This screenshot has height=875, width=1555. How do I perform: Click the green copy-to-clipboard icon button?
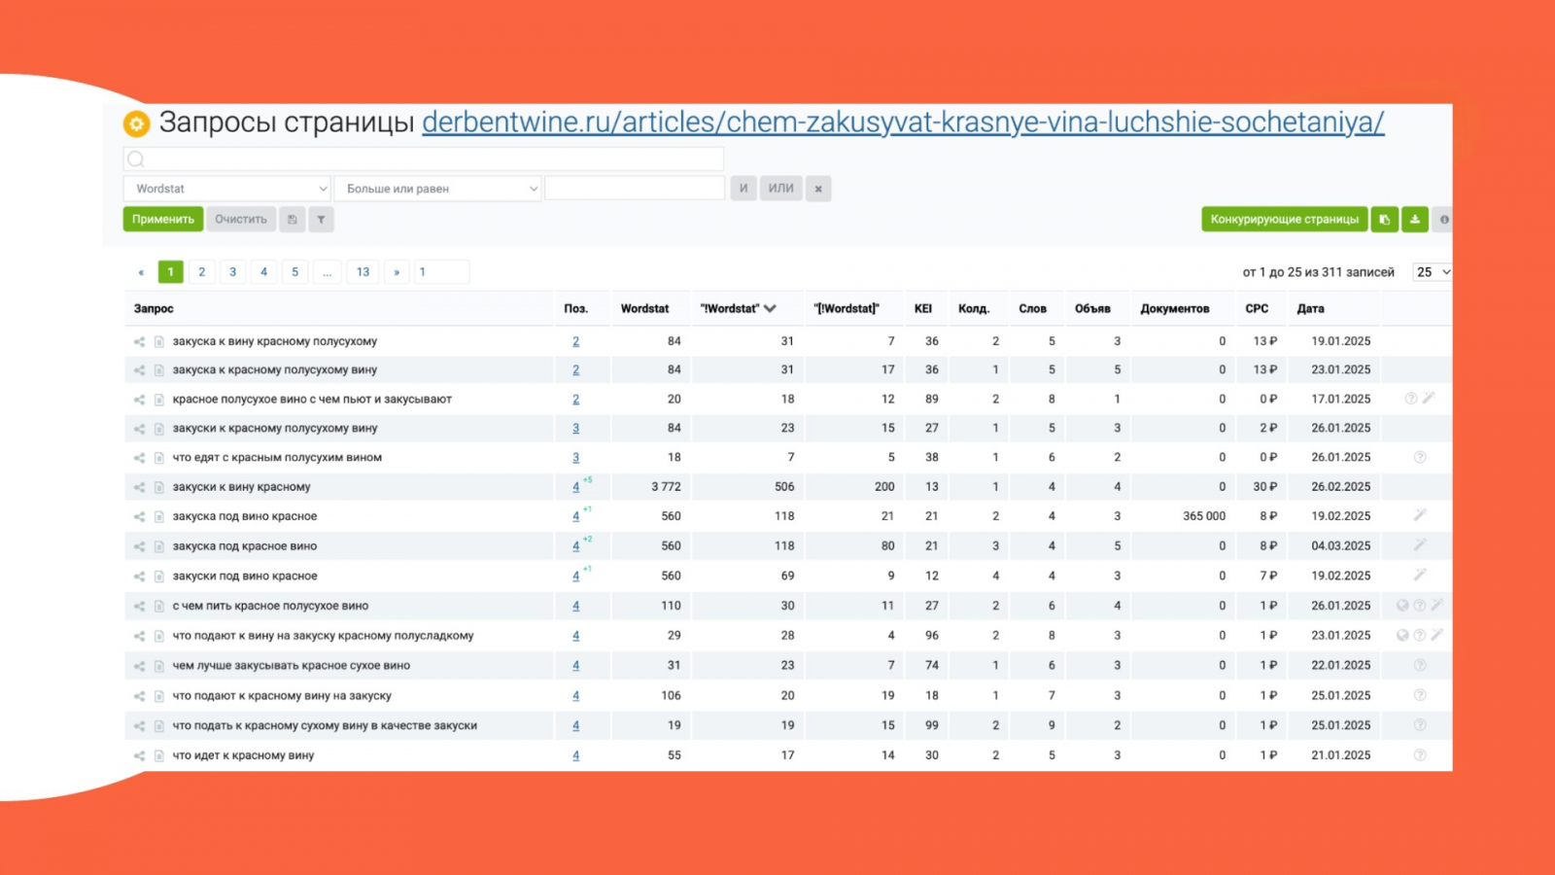point(1384,220)
